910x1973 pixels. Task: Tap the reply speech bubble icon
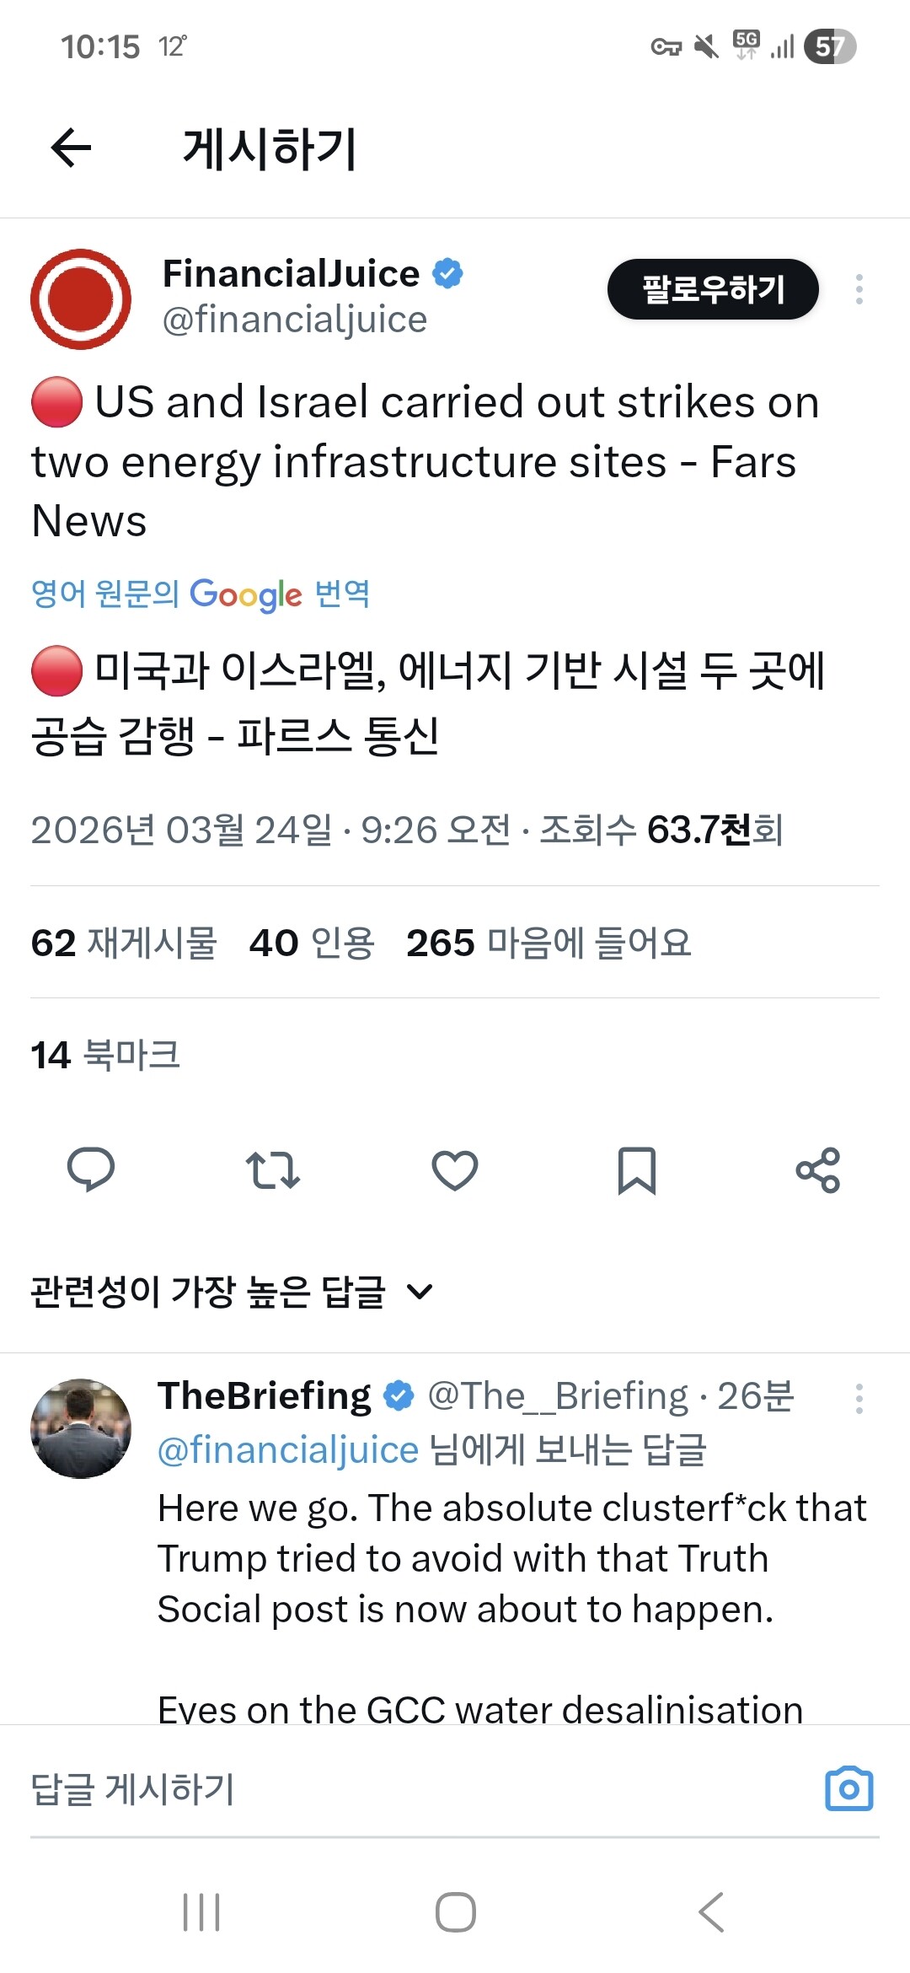[x=91, y=1169]
